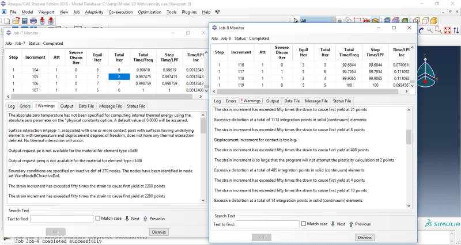Viewport: 461px width, 245px height.
Task: Click the red dashed cube icon
Action: 396,21
